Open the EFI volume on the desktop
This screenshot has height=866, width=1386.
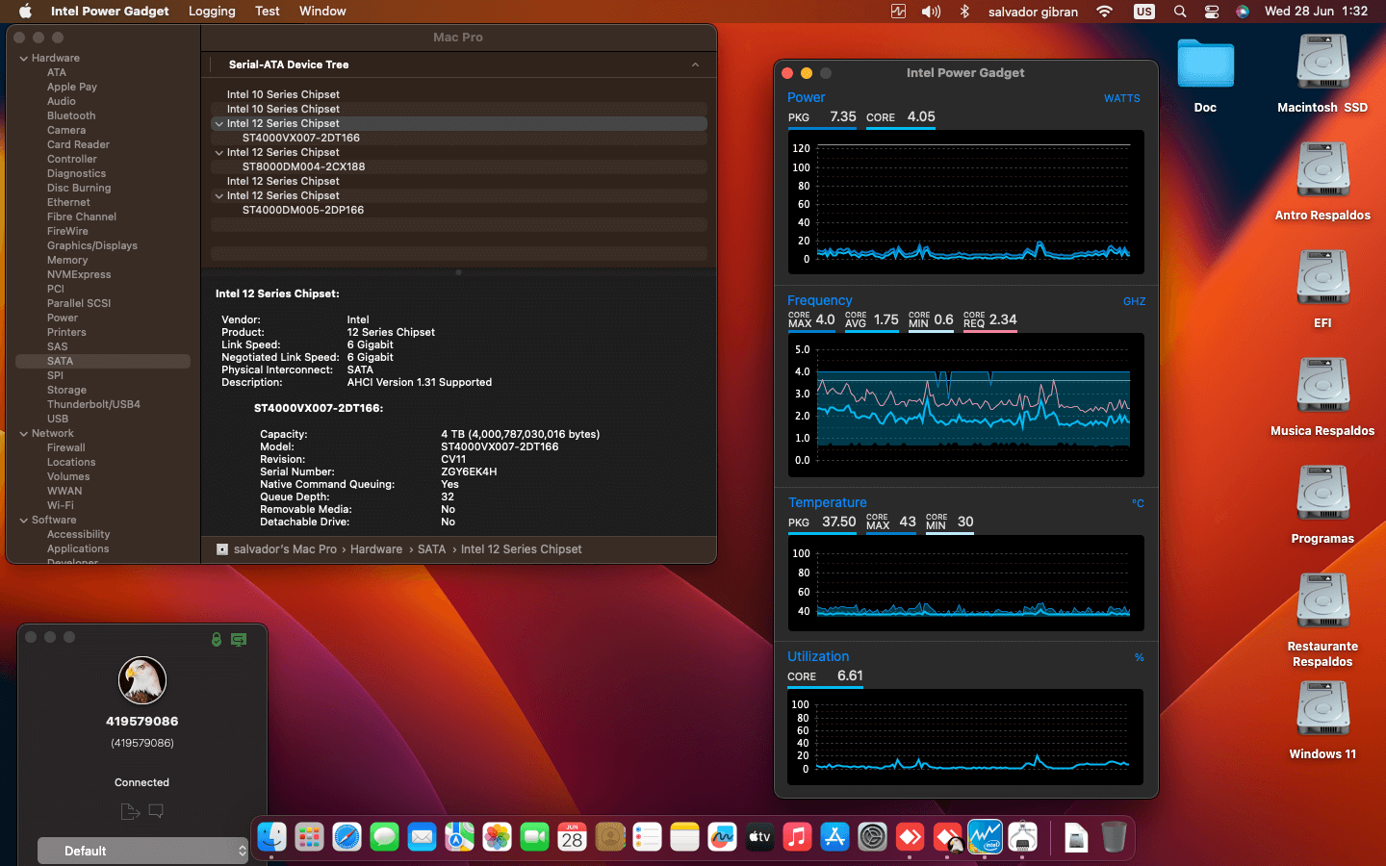1322,278
